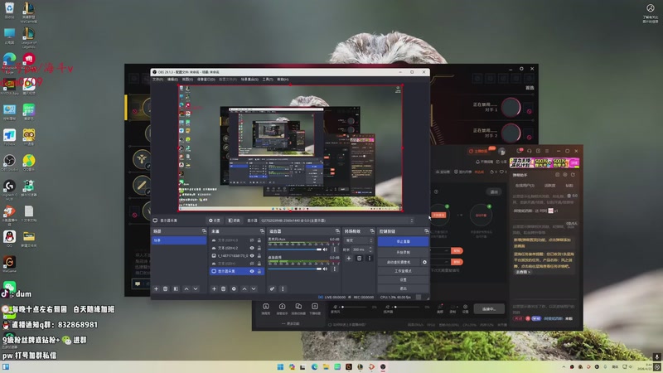
Task: Open the 文件 menu in OBS
Action: tap(157, 80)
